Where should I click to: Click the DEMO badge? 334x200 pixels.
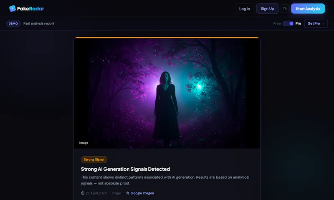[13, 23]
